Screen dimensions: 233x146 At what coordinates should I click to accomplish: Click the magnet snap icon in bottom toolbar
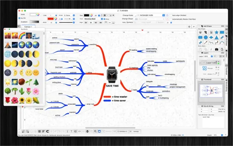47,131
